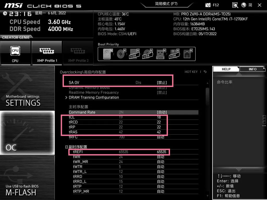Click the globe language icon
The width and height of the screenshot is (267, 200).
point(243,5)
